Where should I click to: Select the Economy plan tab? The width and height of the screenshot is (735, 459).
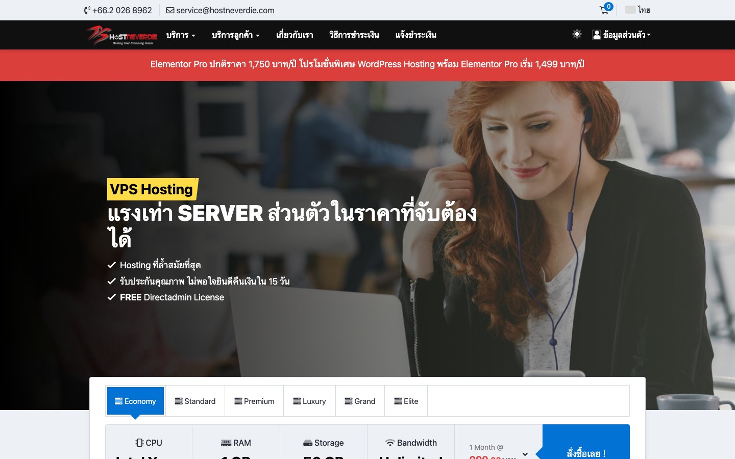point(135,401)
